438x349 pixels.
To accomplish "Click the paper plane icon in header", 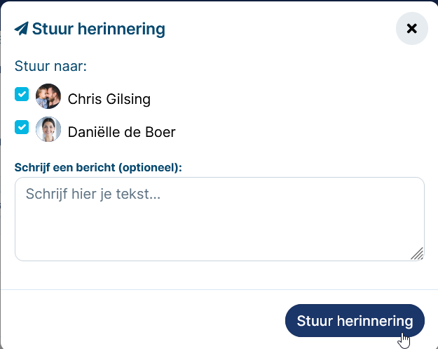I will click(x=22, y=29).
